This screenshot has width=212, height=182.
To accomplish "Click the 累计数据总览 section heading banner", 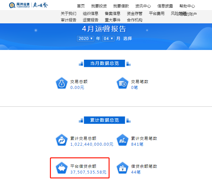I will point(104,120).
